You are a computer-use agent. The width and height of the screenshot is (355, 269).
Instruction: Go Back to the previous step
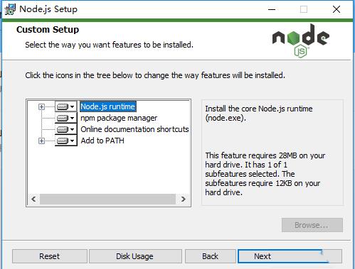pos(210,256)
